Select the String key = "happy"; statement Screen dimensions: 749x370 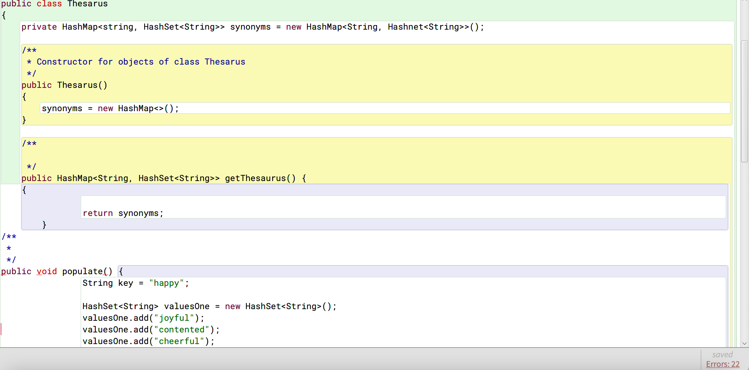(x=135, y=283)
